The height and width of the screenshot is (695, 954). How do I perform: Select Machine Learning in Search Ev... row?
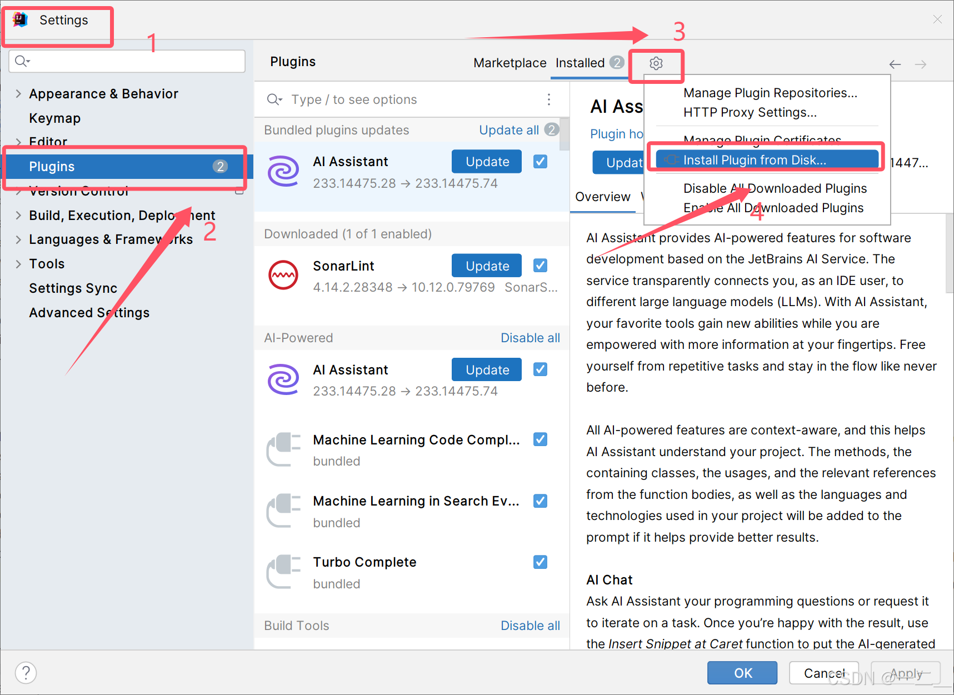(412, 511)
